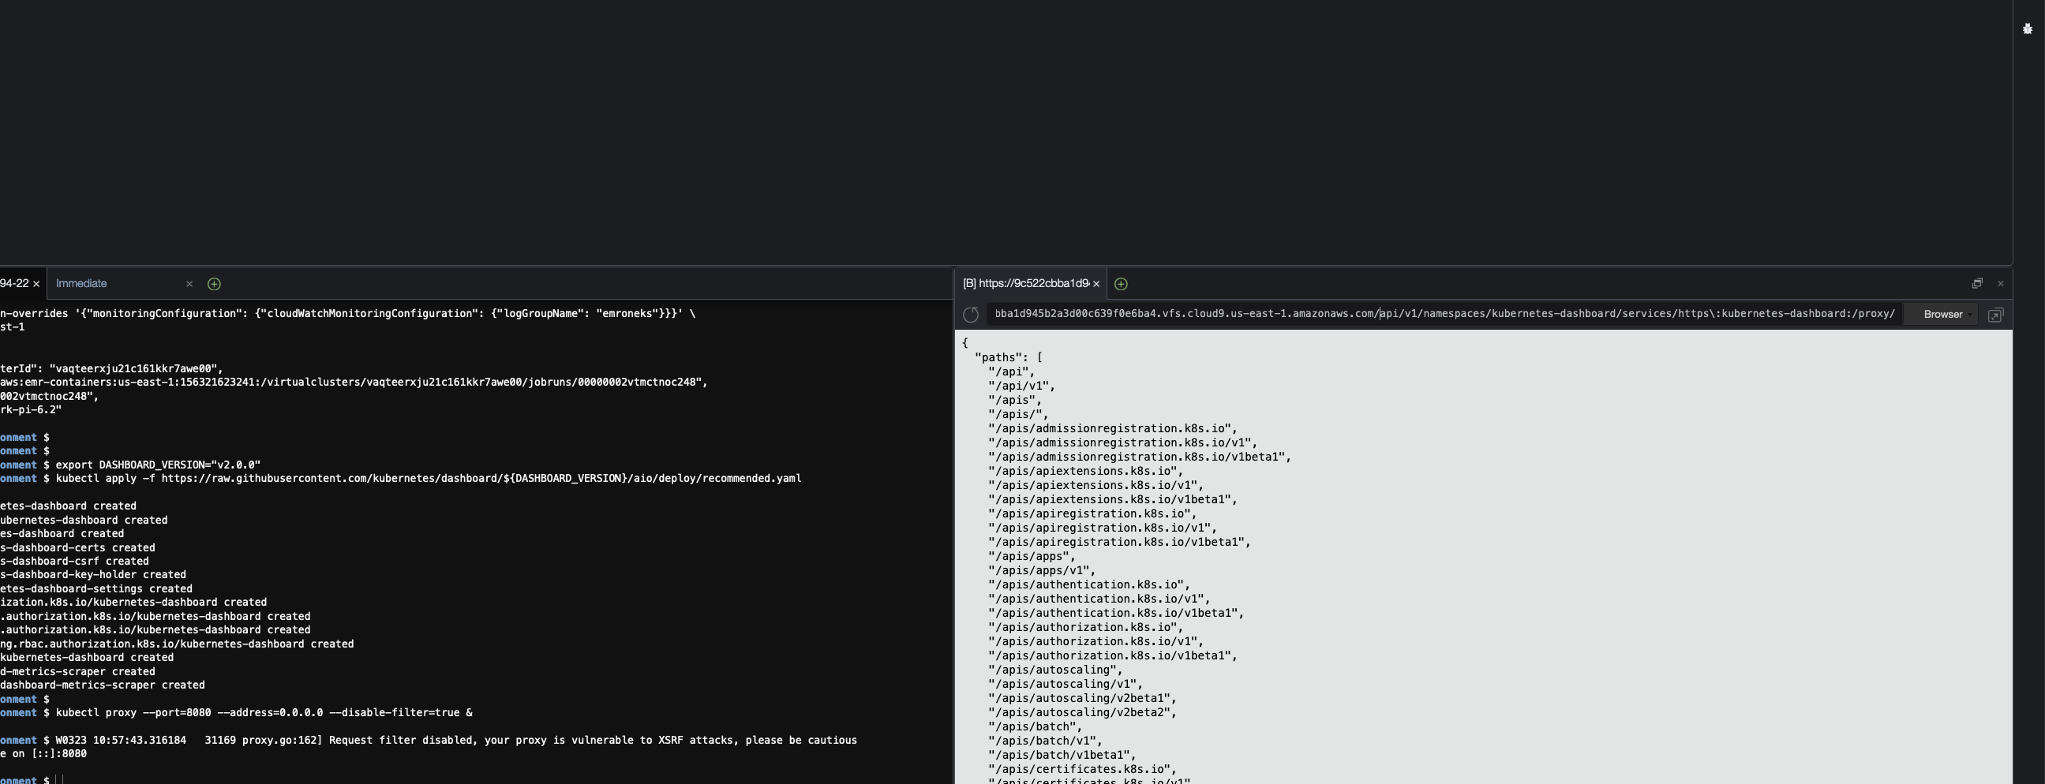Click the export DASHBOARD_VERSION="v2.0.0" line
This screenshot has height=784, width=2045.
point(158,465)
